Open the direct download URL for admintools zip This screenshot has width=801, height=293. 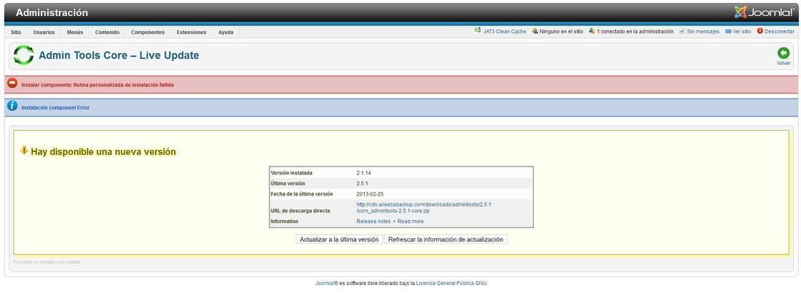(x=424, y=207)
